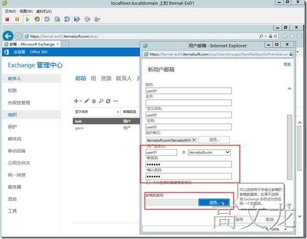Click the pencil edit mailbox icon
The height and width of the screenshot is (239, 307).
pyautogui.click(x=87, y=101)
